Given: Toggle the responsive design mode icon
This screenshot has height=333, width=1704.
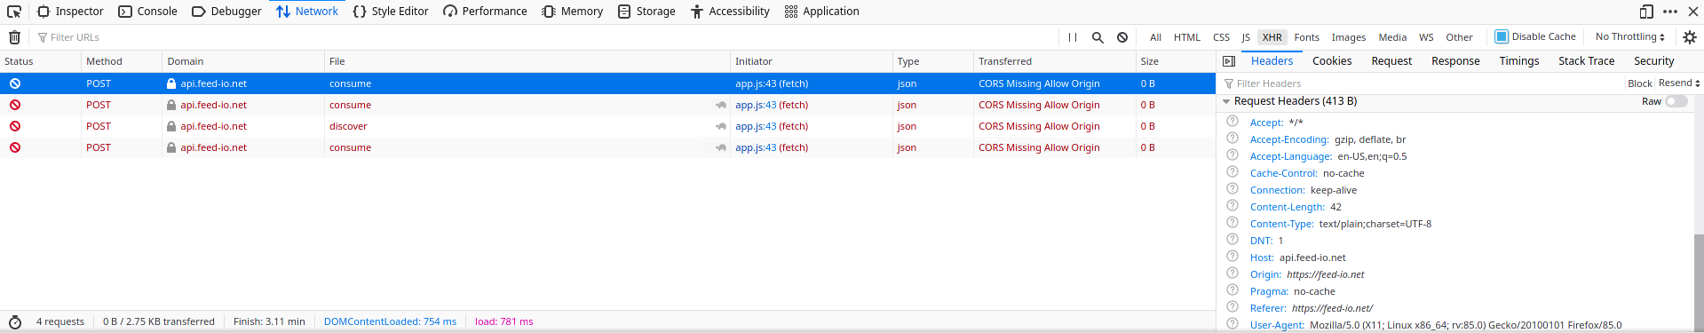Looking at the screenshot, I should coord(1646,12).
